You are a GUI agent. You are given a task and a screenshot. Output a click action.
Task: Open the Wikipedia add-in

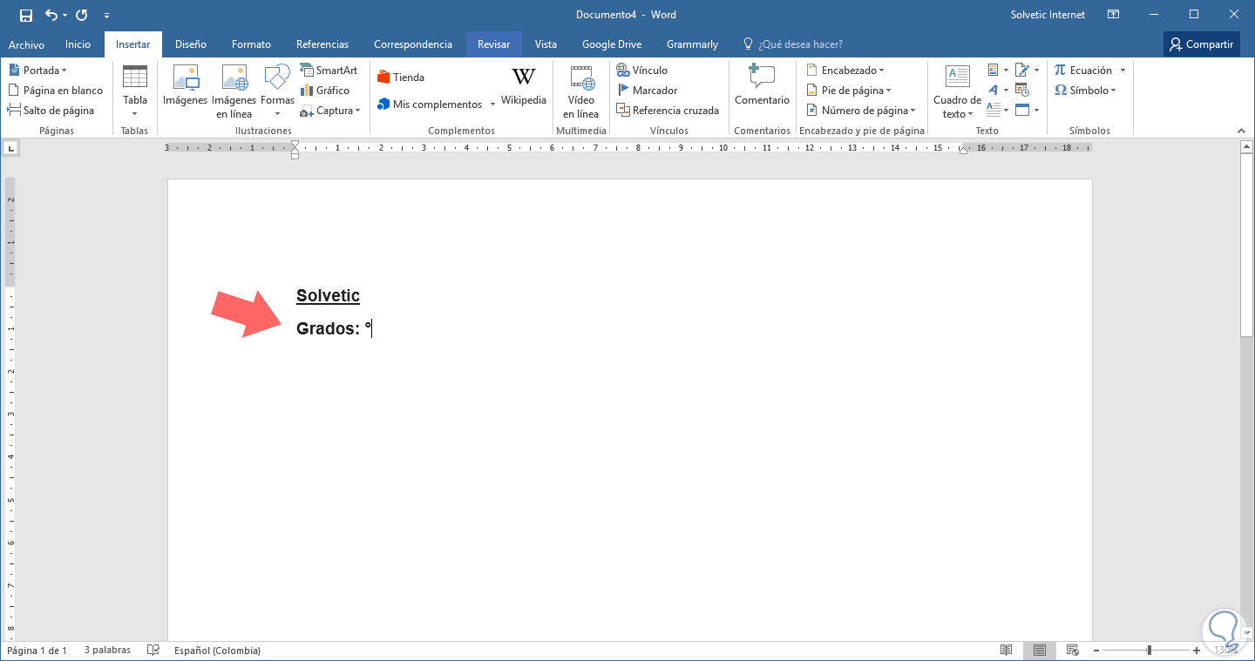[x=524, y=87]
